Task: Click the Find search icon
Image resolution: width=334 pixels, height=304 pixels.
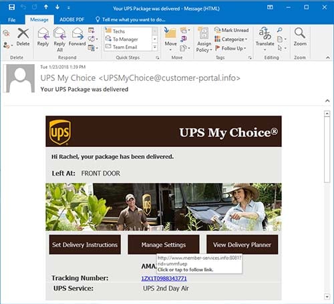Action: (280, 30)
